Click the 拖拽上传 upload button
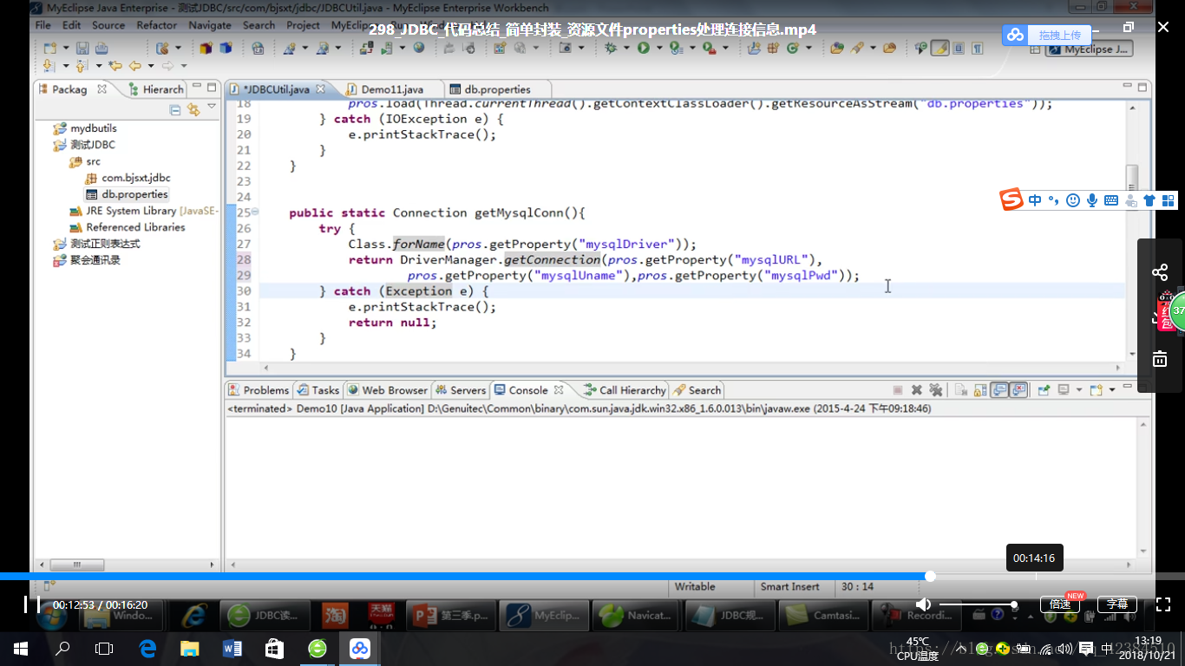 tap(1046, 35)
